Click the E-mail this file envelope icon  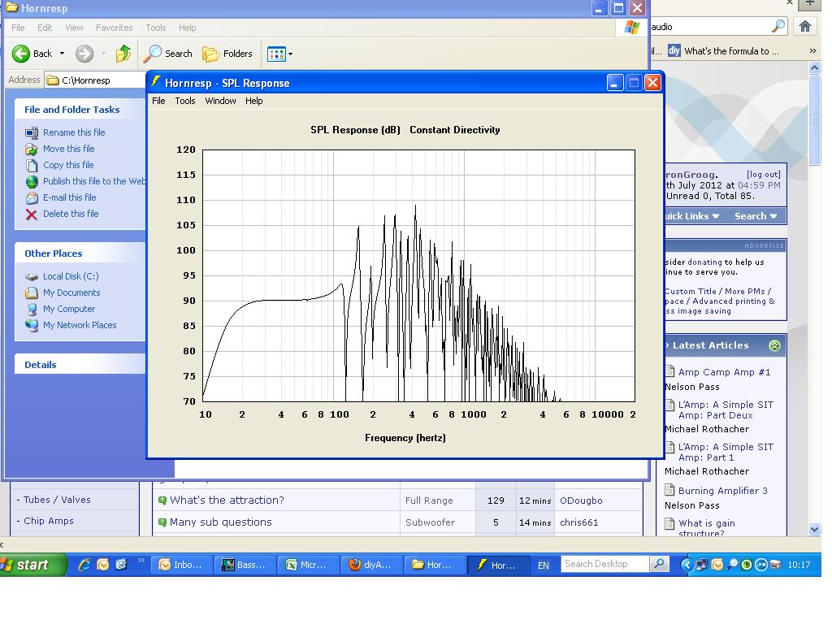pyautogui.click(x=32, y=198)
